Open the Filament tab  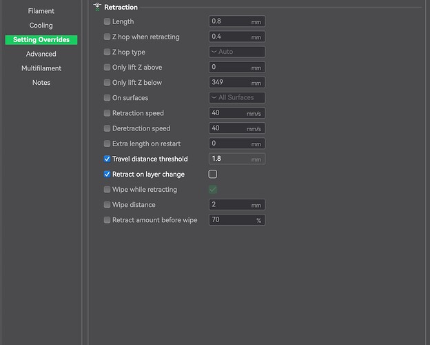41,11
